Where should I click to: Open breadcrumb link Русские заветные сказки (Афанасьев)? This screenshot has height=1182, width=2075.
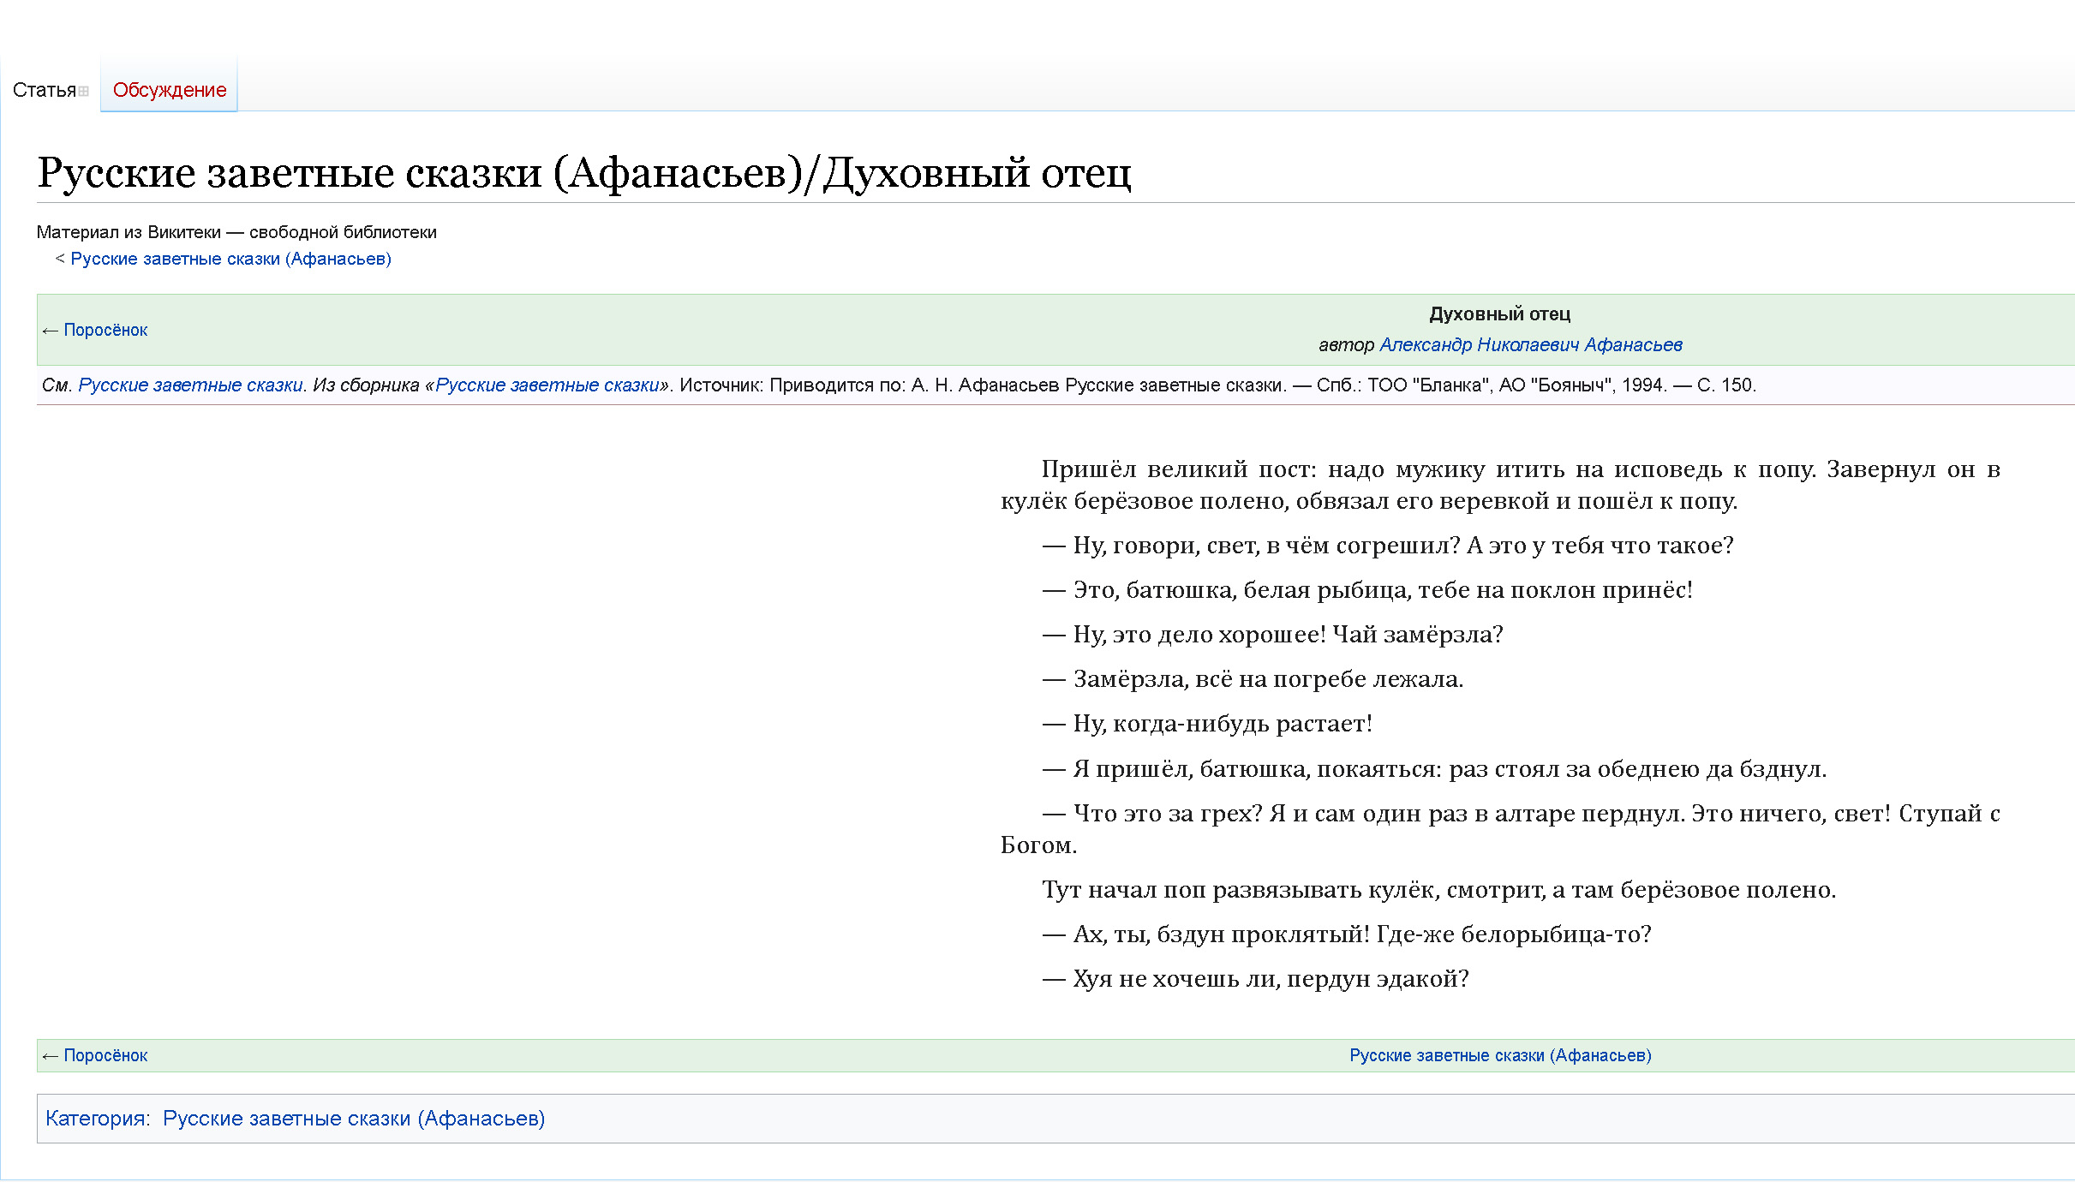(x=230, y=259)
